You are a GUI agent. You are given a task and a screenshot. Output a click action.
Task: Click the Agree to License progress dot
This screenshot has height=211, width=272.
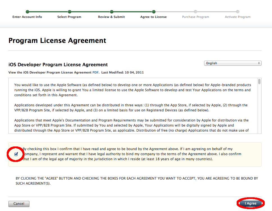click(154, 12)
